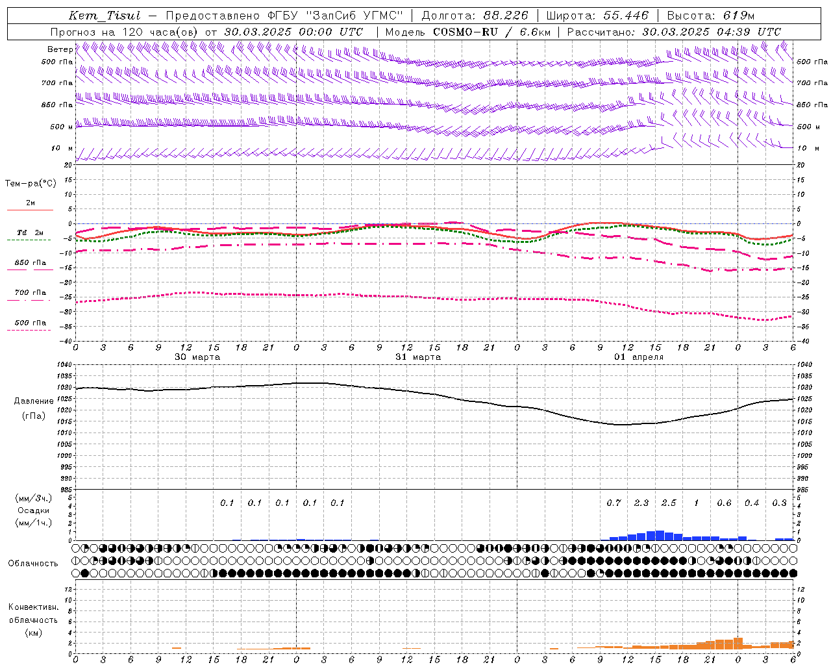The width and height of the screenshot is (831, 665).
Task: Click the 0.3 precipitation amount
Action: (779, 503)
